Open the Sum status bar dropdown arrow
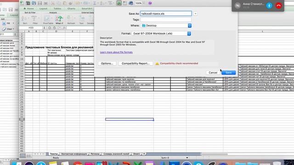294x165 pixels. pos(187,158)
